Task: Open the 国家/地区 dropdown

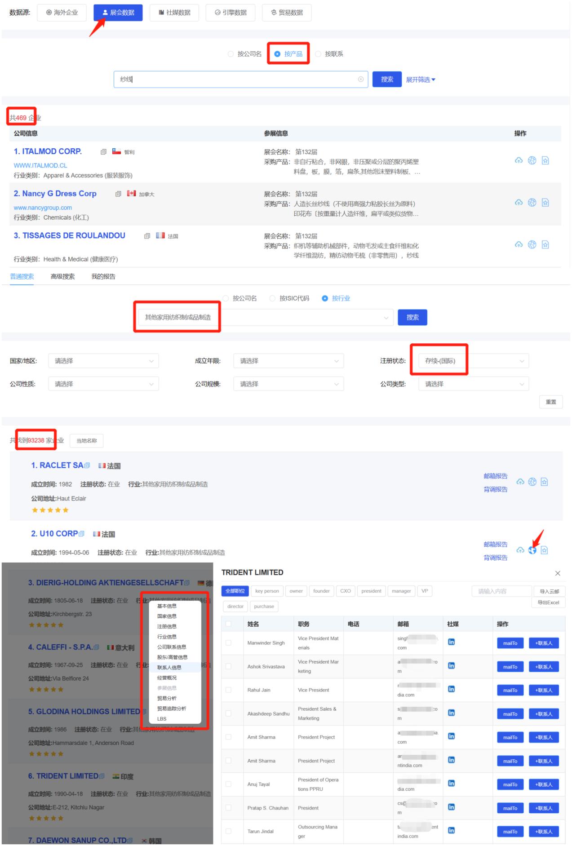Action: click(x=103, y=361)
